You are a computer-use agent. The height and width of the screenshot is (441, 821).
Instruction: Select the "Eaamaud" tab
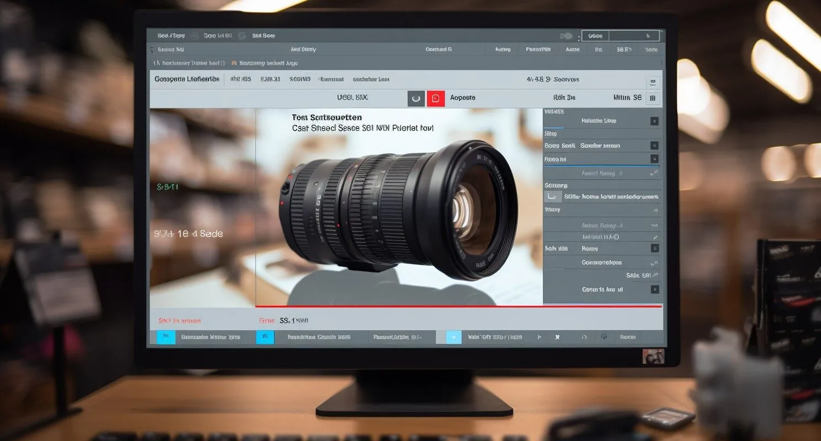(332, 79)
